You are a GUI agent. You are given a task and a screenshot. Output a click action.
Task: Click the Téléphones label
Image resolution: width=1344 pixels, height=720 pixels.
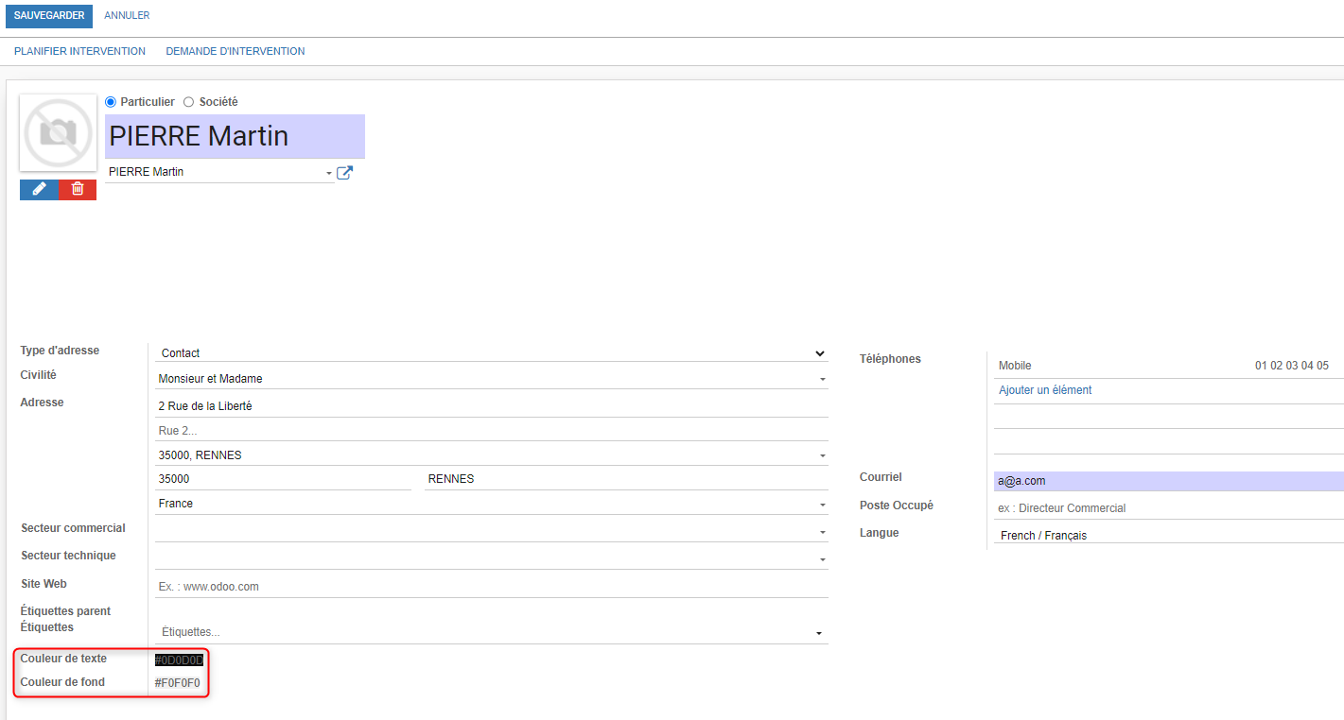(x=890, y=359)
